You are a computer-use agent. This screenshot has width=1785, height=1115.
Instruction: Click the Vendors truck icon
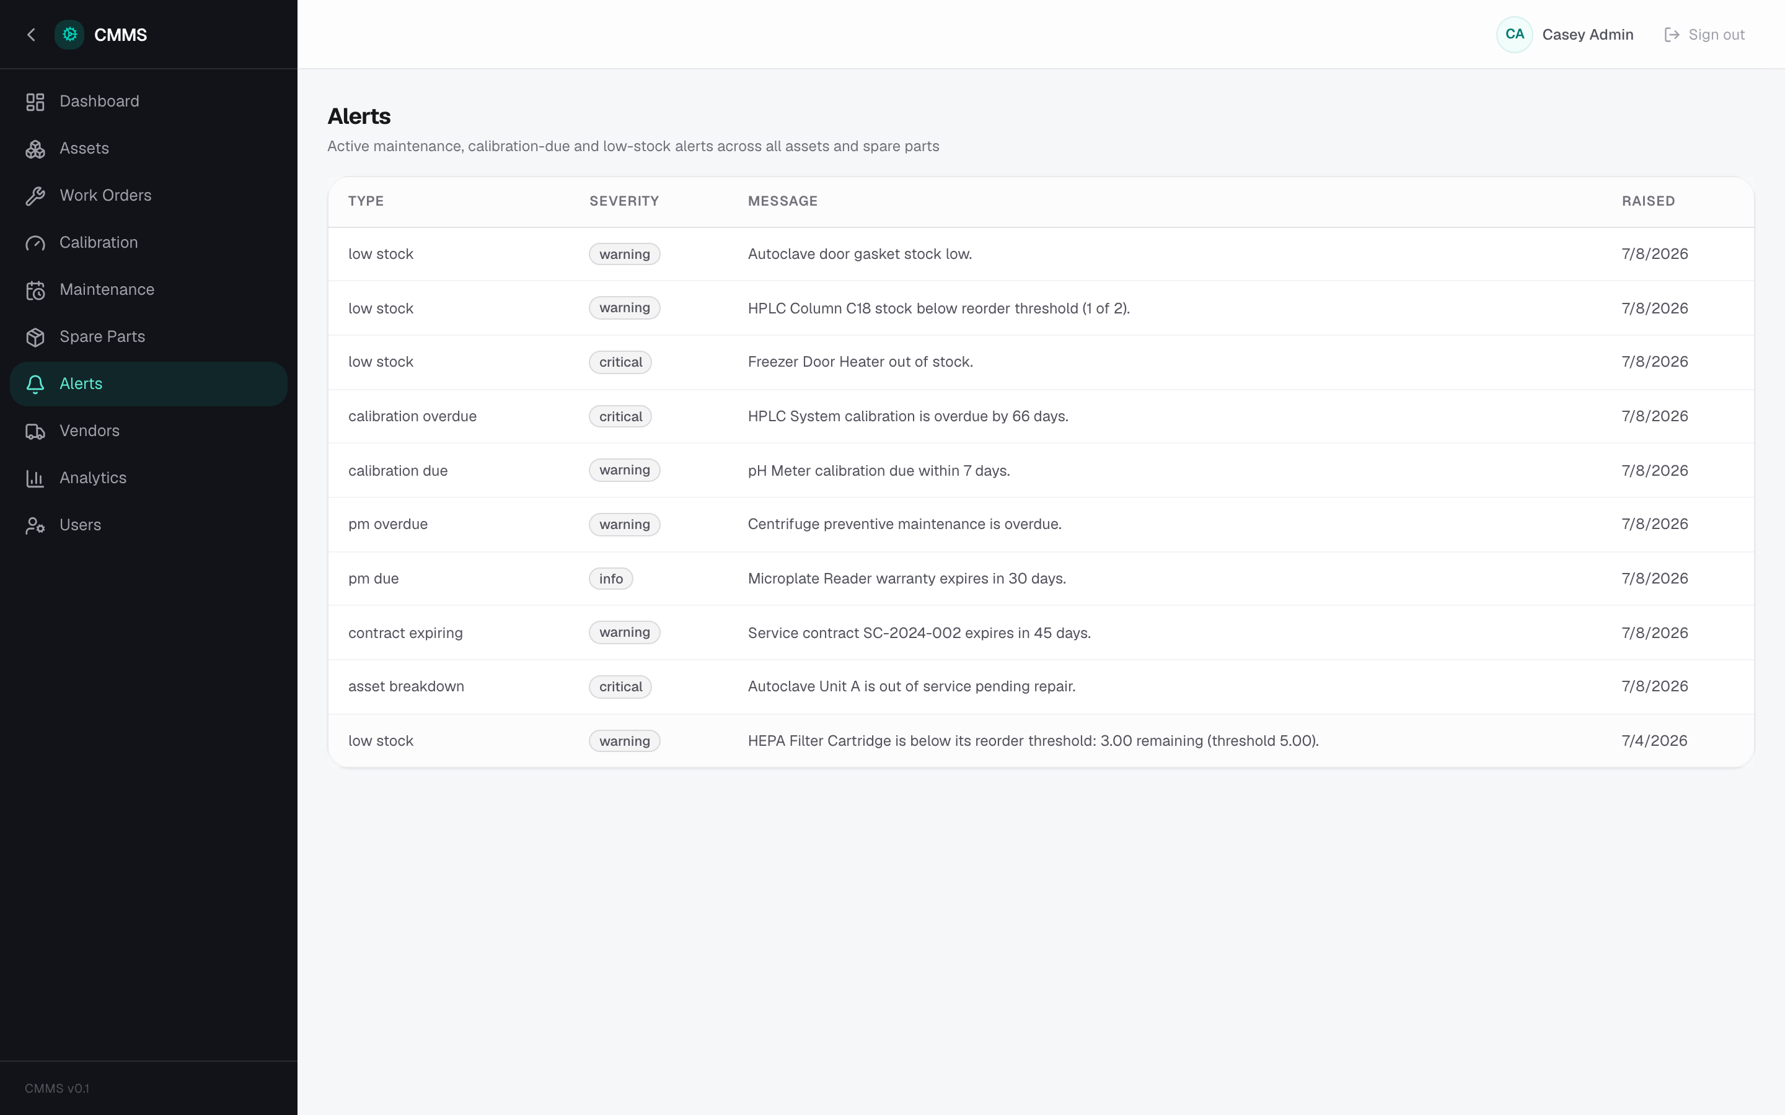click(35, 431)
